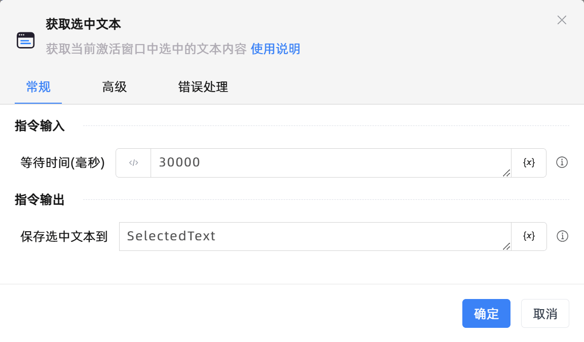
Task: Toggle code expression mode for wait time
Action: tap(133, 163)
